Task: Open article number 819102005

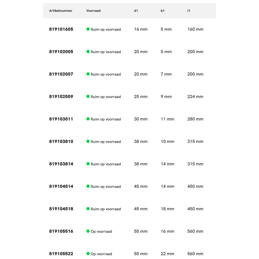Action: (x=61, y=52)
